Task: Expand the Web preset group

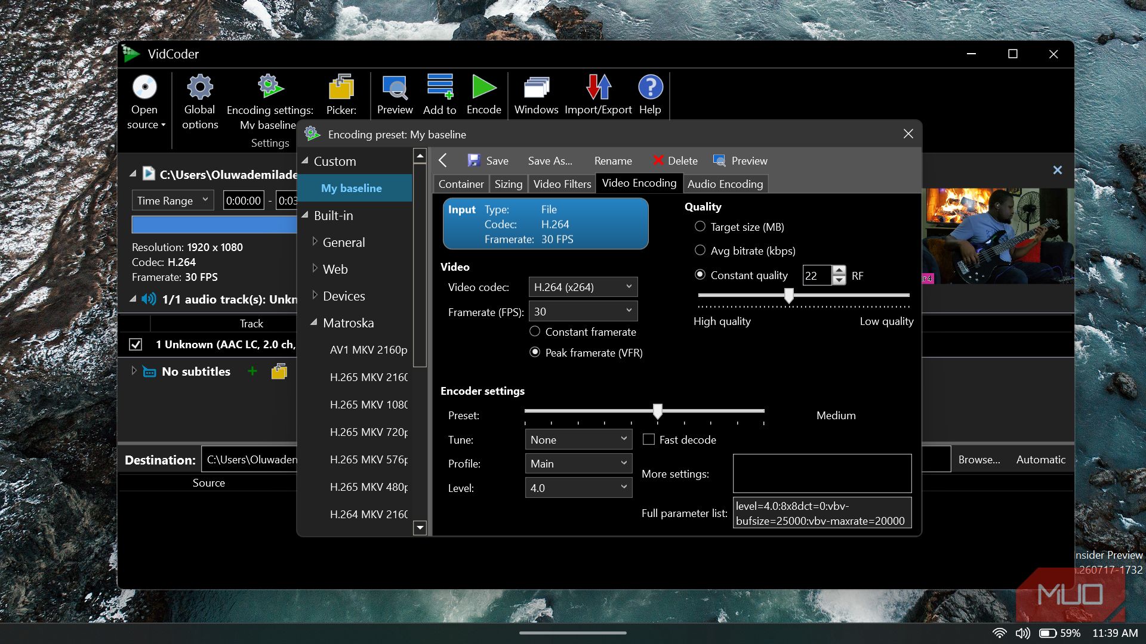Action: tap(315, 268)
